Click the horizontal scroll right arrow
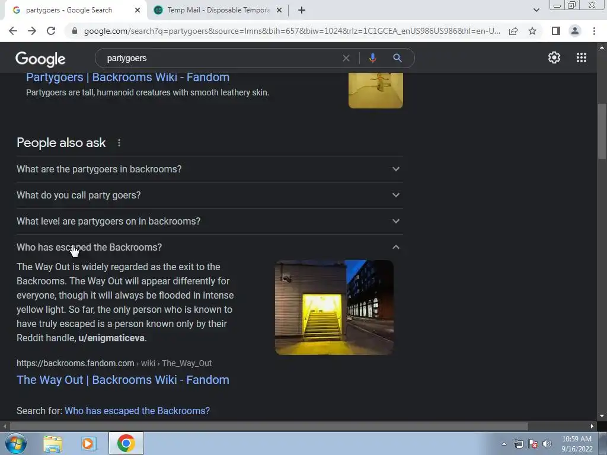Viewport: 607px width, 455px height. 592,426
